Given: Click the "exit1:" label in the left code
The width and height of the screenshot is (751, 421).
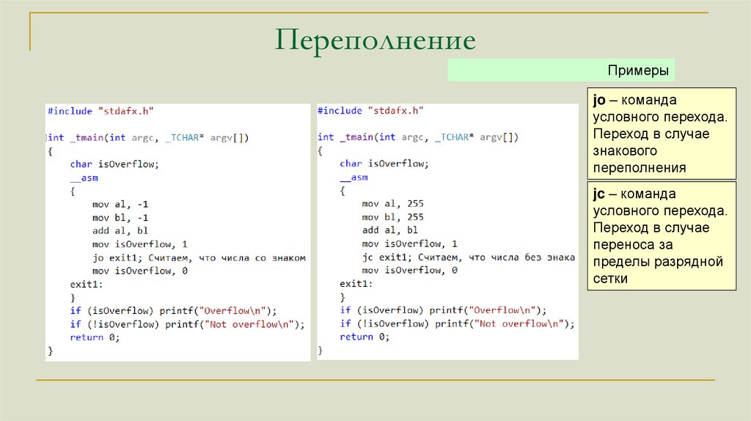Looking at the screenshot, I should [87, 284].
